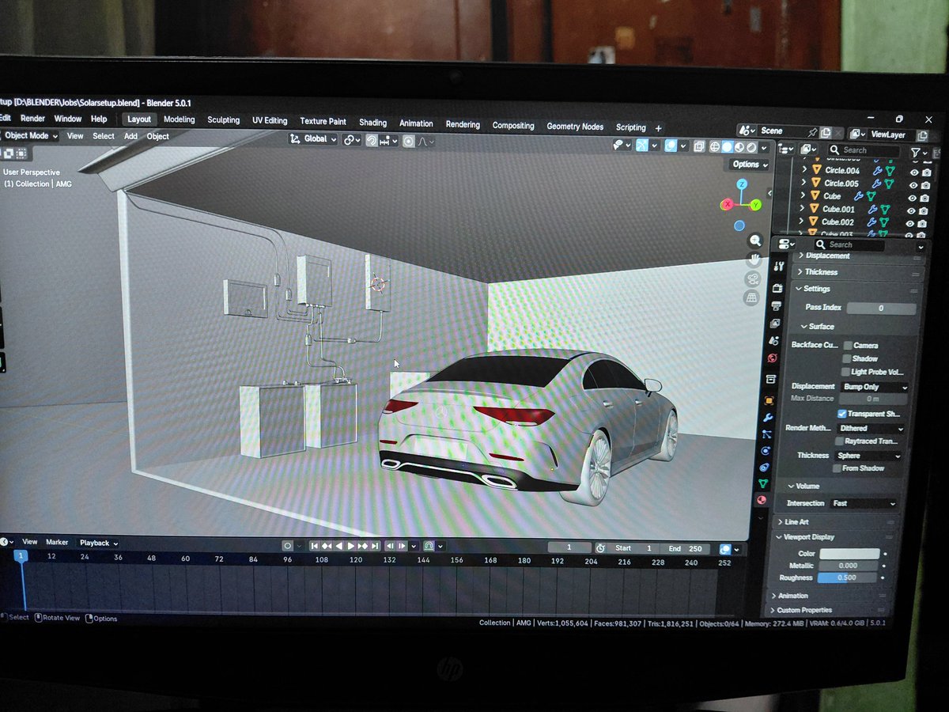
Task: Toggle proportional editing icon
Action: pyautogui.click(x=409, y=141)
